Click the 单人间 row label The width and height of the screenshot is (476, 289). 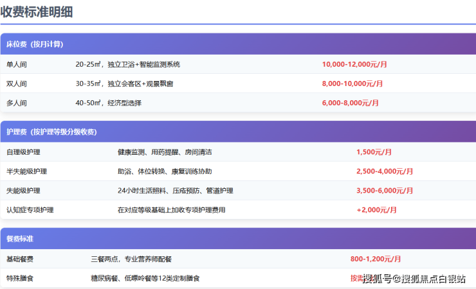coord(17,64)
